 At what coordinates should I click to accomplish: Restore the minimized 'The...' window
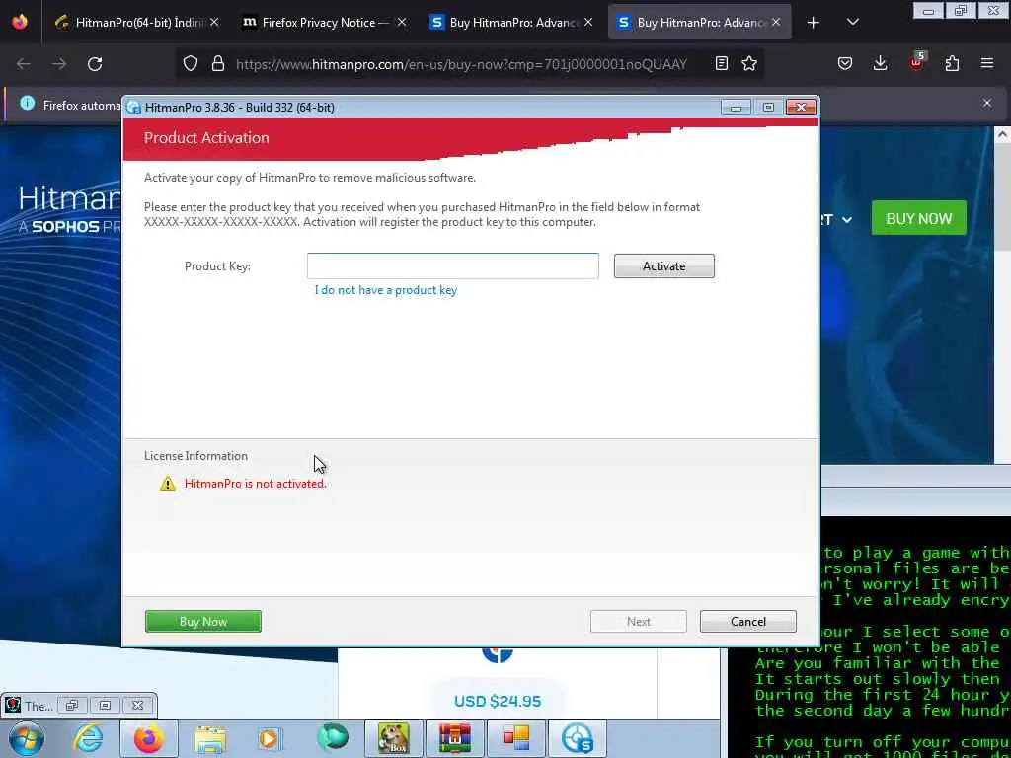tap(71, 705)
